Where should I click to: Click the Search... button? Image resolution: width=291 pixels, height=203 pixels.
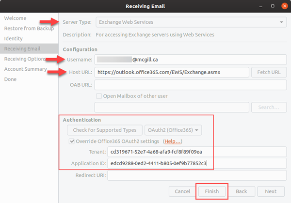click(x=269, y=107)
